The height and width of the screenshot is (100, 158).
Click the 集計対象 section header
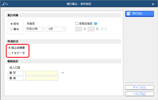pyautogui.click(x=63, y=15)
